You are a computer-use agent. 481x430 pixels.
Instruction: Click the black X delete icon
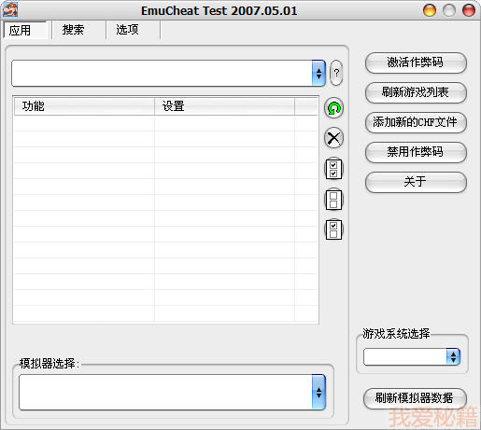click(x=333, y=138)
